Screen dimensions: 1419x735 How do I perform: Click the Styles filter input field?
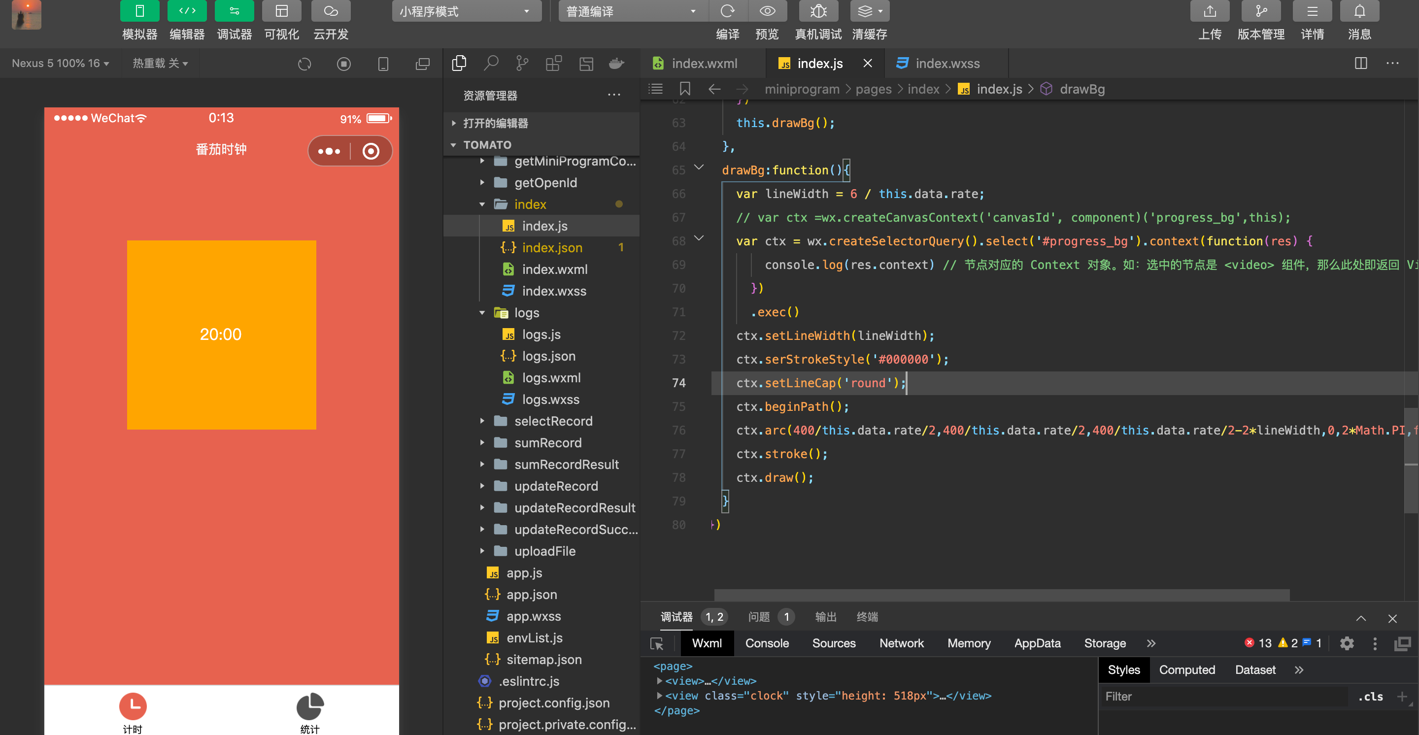1223,697
